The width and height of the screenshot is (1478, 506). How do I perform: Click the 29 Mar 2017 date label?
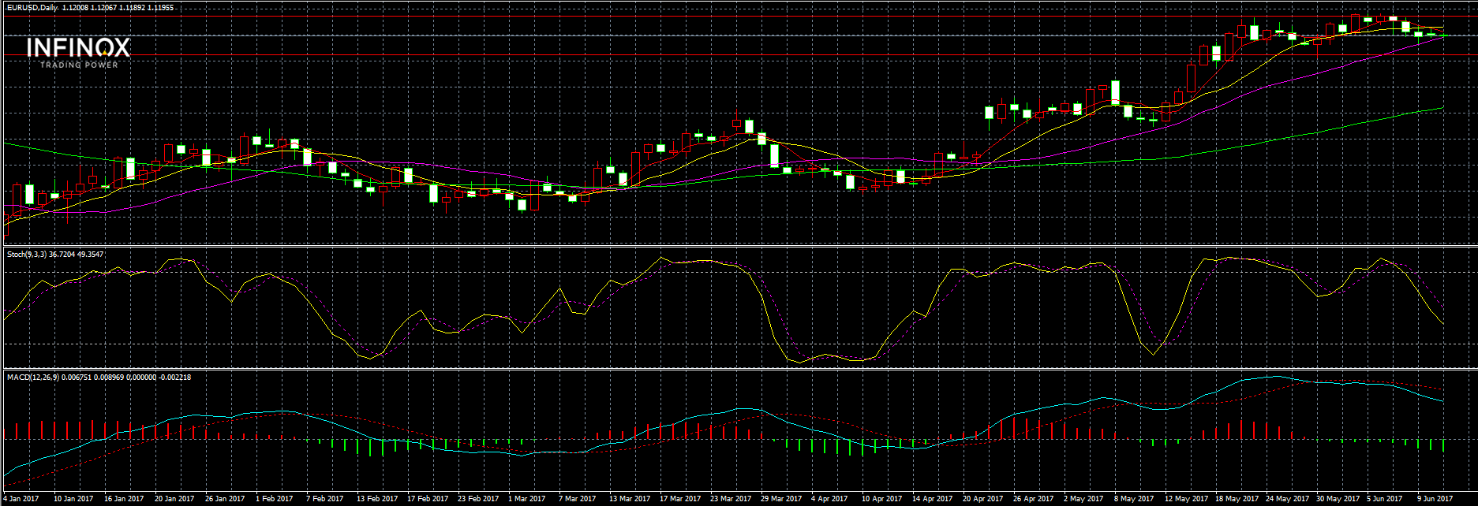[780, 499]
